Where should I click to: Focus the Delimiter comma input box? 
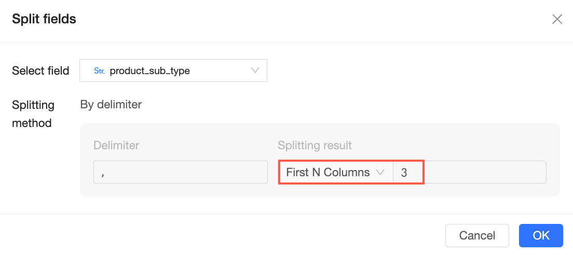(180, 172)
